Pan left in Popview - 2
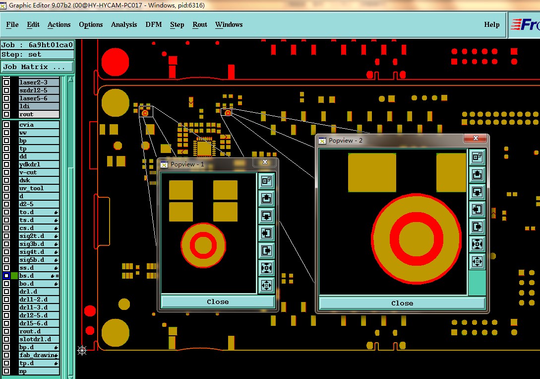Screen dimensions: 540x379 477,209
